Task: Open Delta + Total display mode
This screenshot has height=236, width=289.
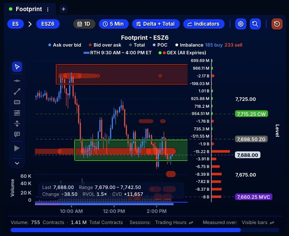Action: pos(156,24)
